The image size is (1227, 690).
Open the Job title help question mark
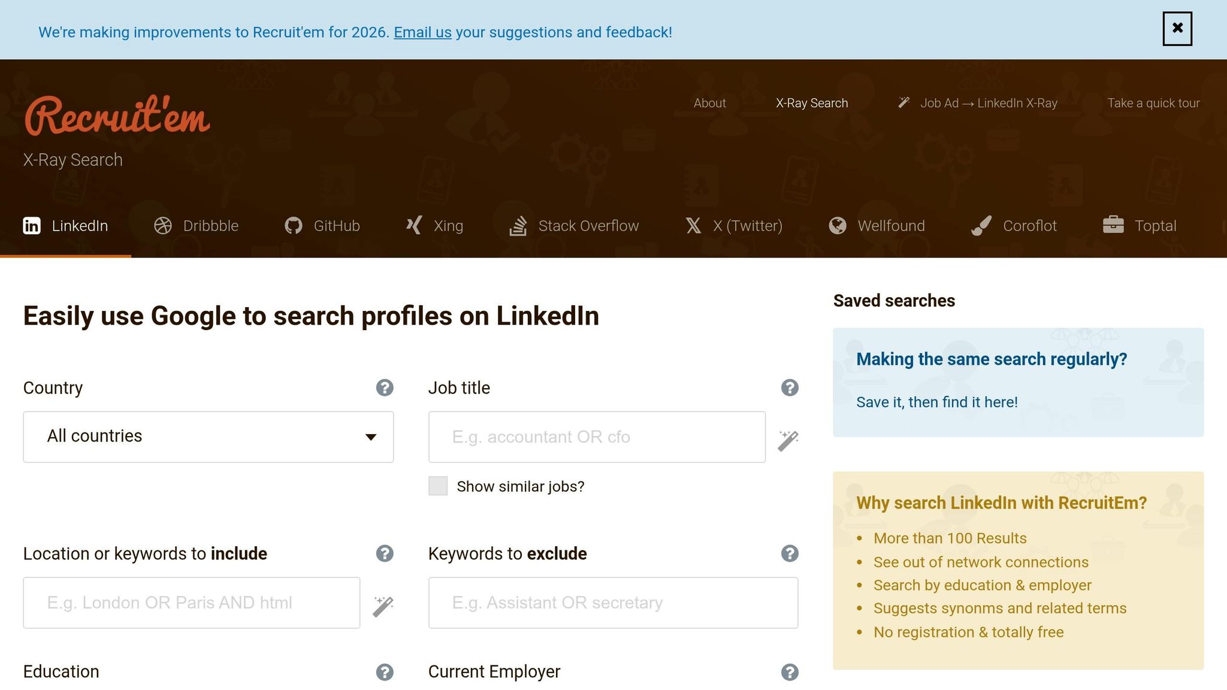790,388
